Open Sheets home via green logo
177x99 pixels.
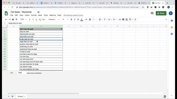click(6, 13)
